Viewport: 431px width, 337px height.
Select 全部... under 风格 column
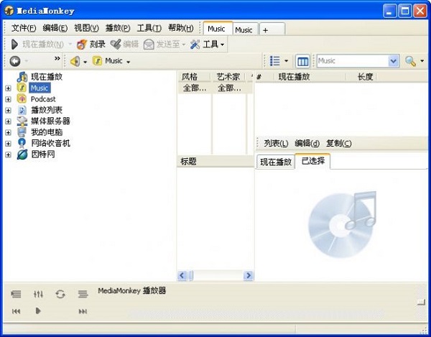click(x=195, y=88)
